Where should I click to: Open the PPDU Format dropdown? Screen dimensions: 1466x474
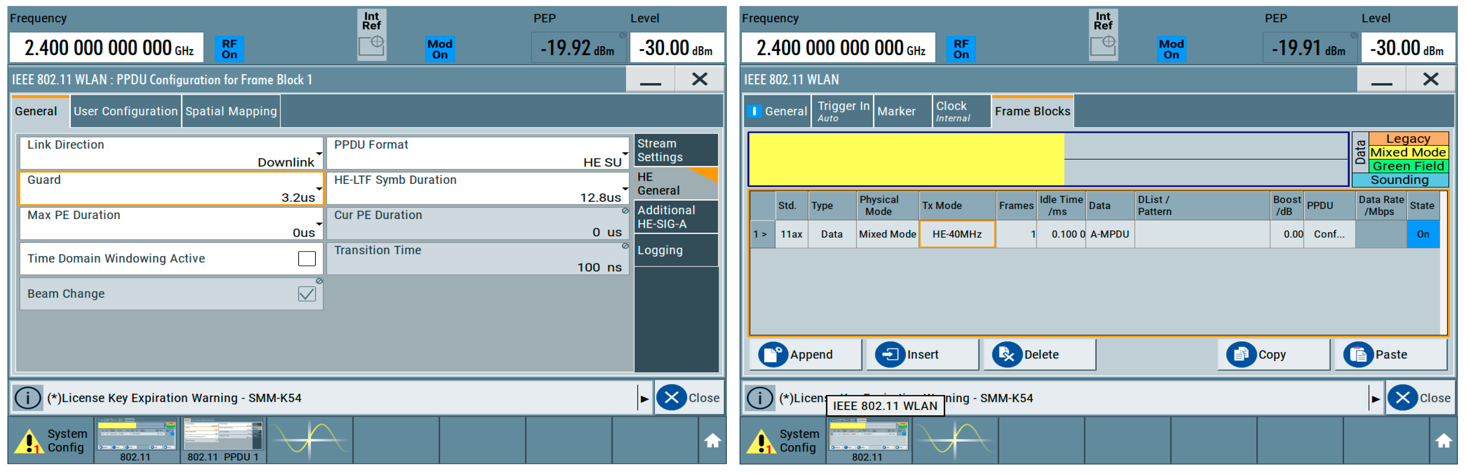click(x=478, y=154)
